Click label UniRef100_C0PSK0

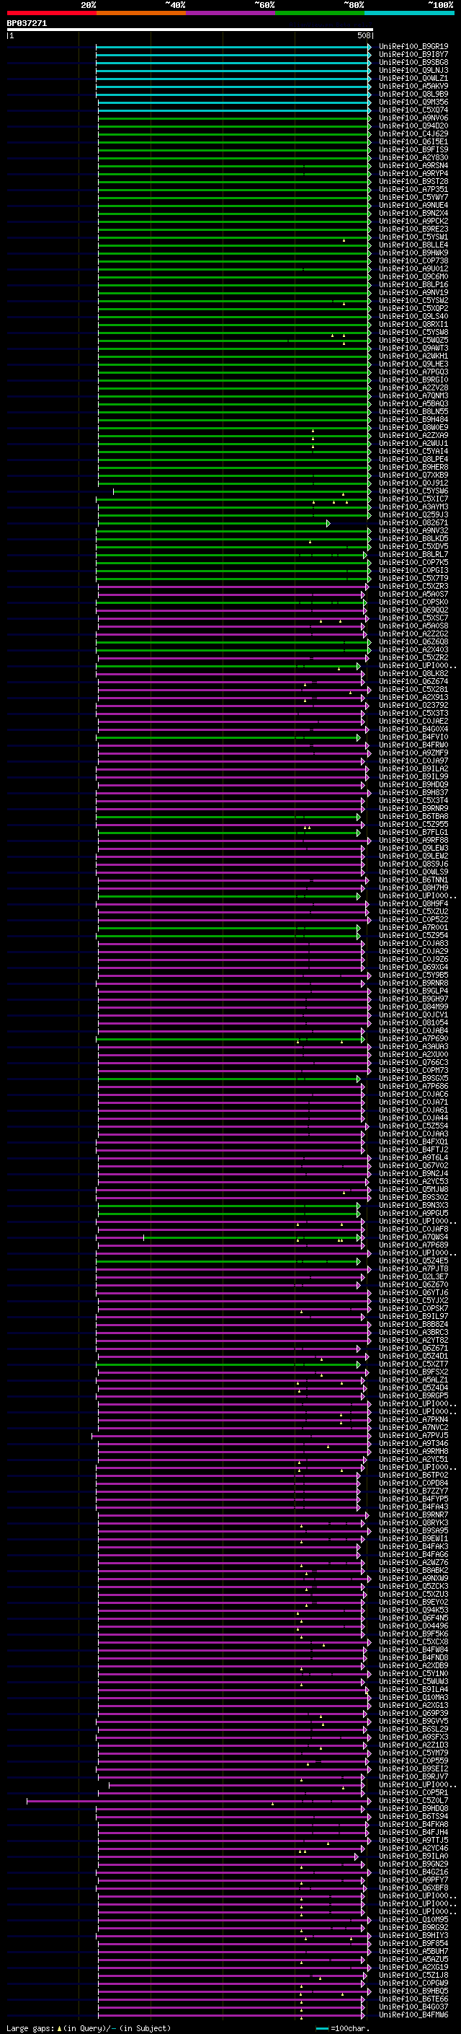(x=413, y=602)
